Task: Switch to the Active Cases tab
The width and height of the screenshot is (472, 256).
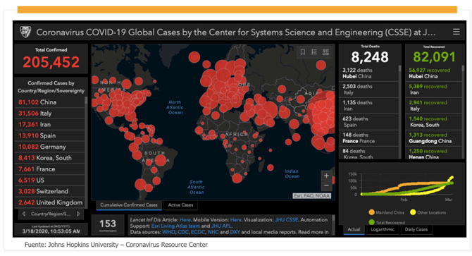Action: pyautogui.click(x=180, y=205)
